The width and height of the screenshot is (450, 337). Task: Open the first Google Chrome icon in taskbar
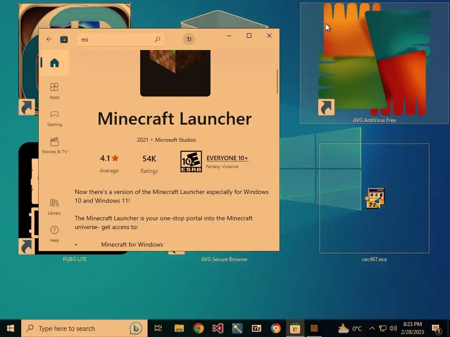(198, 328)
